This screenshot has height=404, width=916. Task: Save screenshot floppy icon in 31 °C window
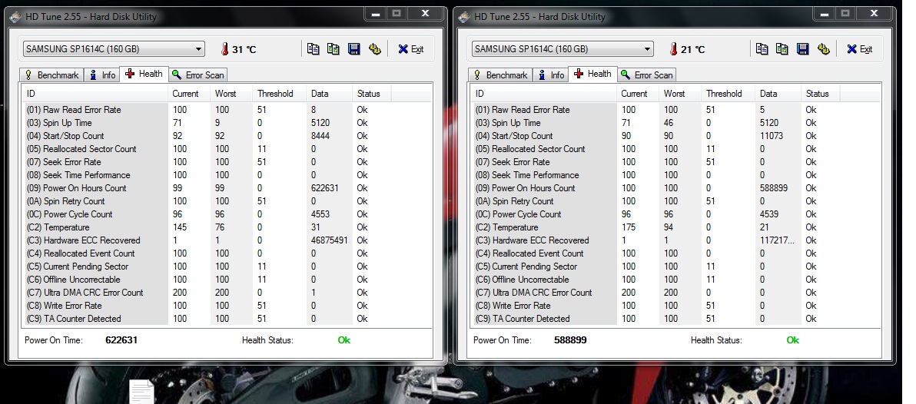point(353,49)
